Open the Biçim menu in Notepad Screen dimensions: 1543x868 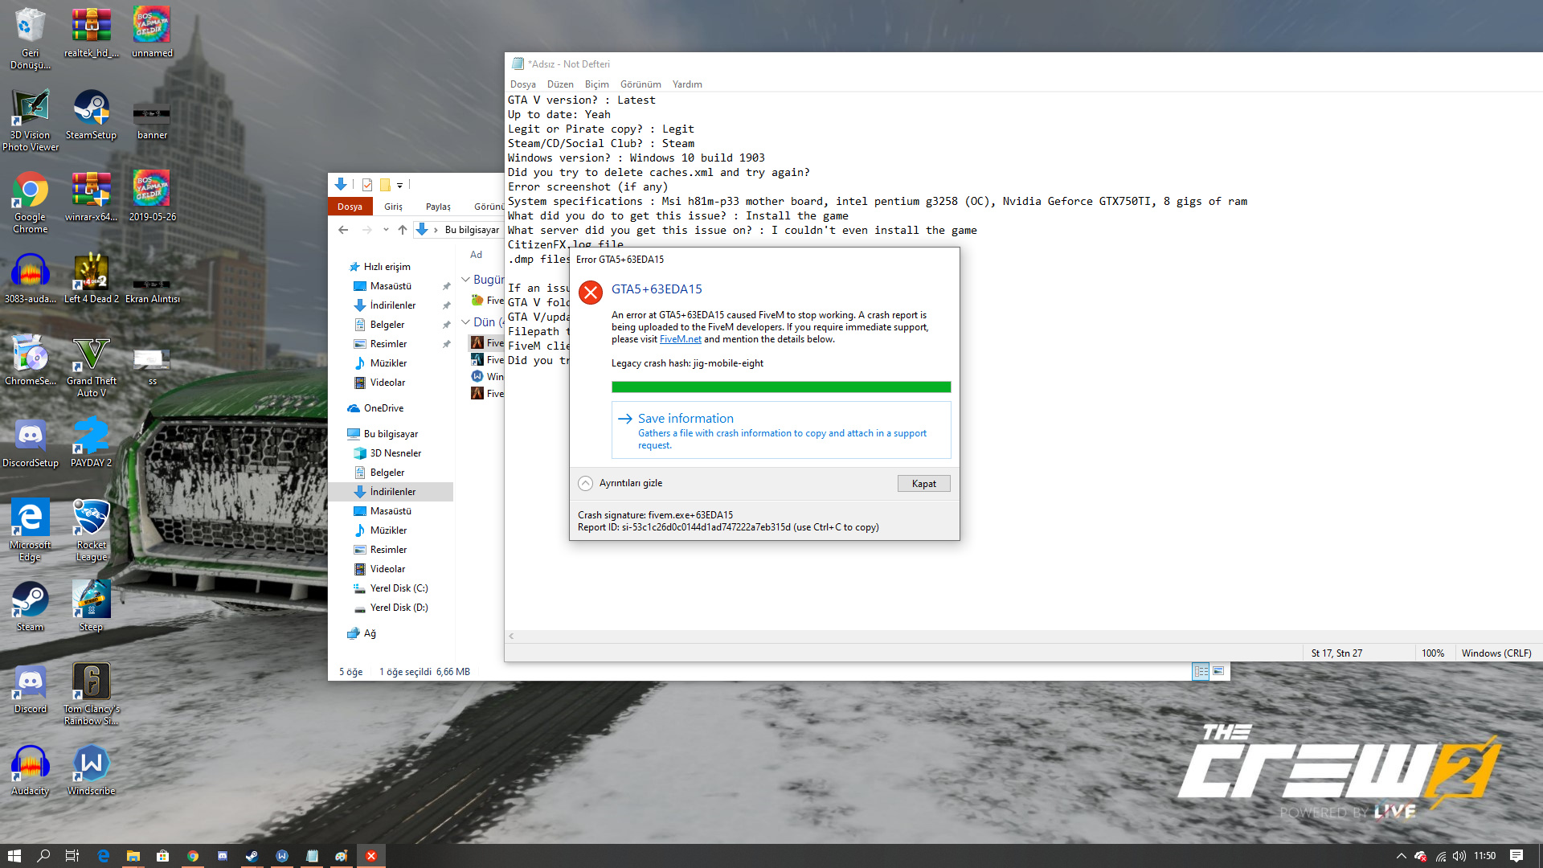click(596, 84)
